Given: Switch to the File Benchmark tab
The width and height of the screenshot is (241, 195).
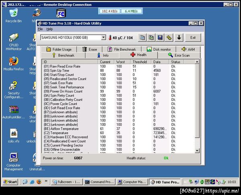Looking at the screenshot, I should [x=122, y=49].
